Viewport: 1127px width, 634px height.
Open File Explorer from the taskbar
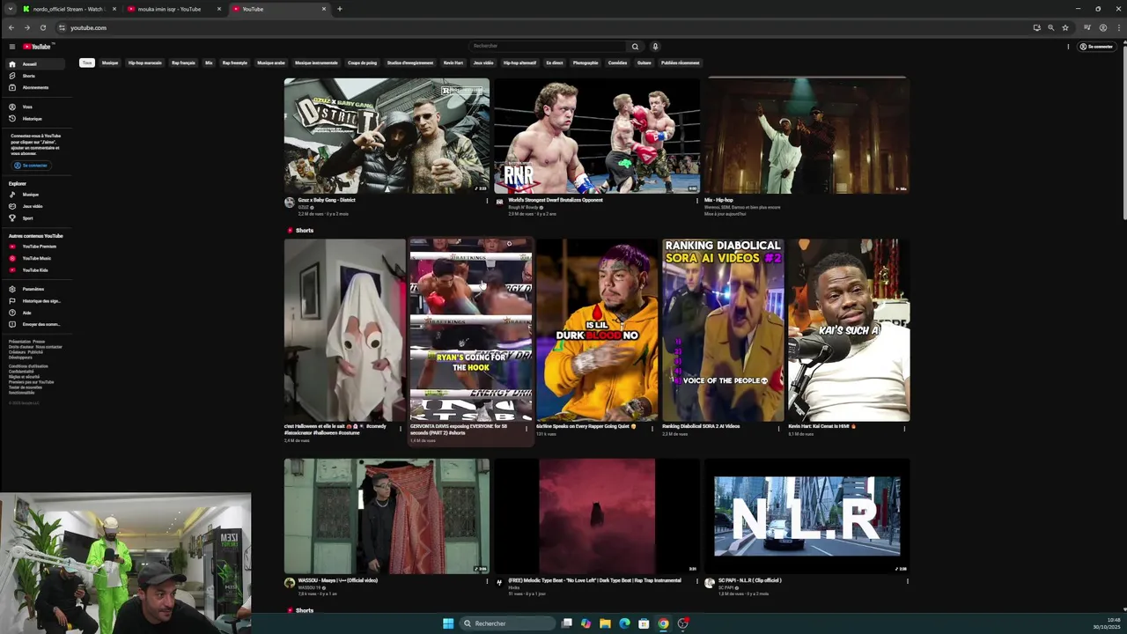(605, 623)
